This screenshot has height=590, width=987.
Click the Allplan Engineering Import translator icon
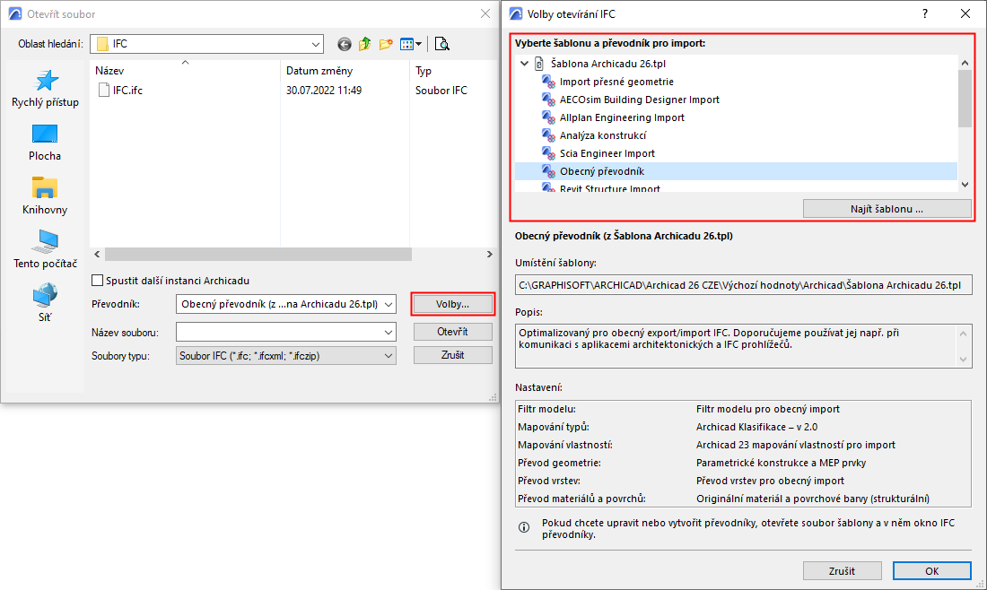548,117
